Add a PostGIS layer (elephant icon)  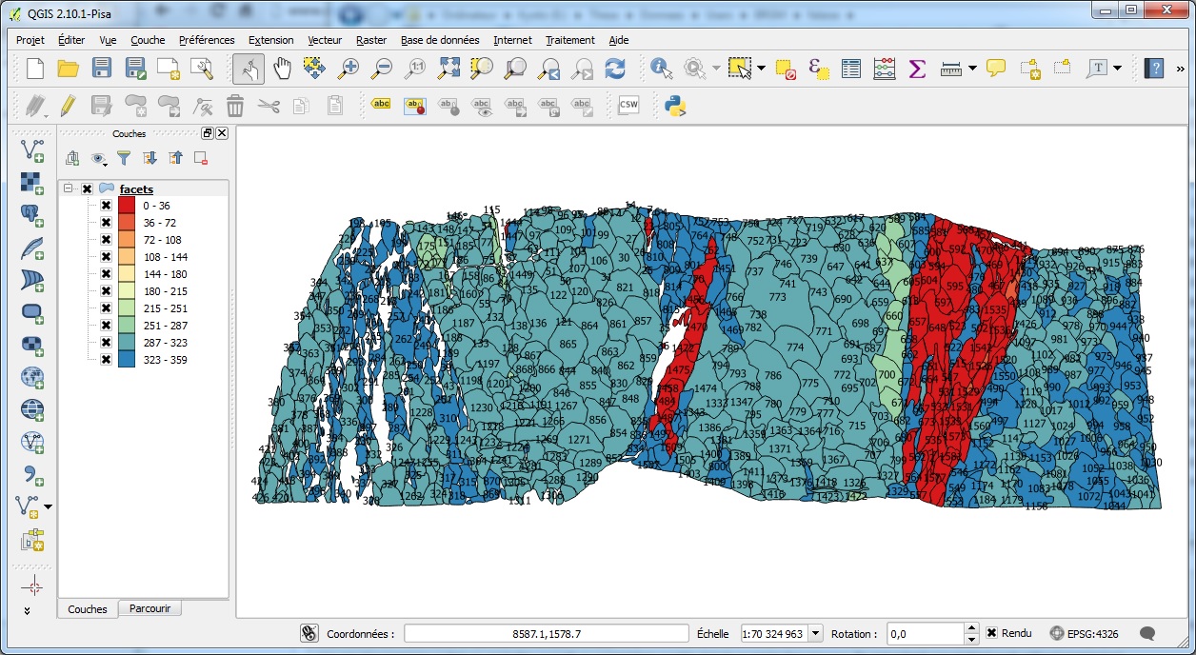click(32, 215)
